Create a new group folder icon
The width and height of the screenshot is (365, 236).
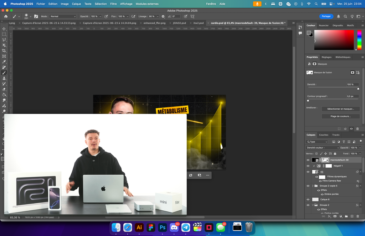[346, 216]
